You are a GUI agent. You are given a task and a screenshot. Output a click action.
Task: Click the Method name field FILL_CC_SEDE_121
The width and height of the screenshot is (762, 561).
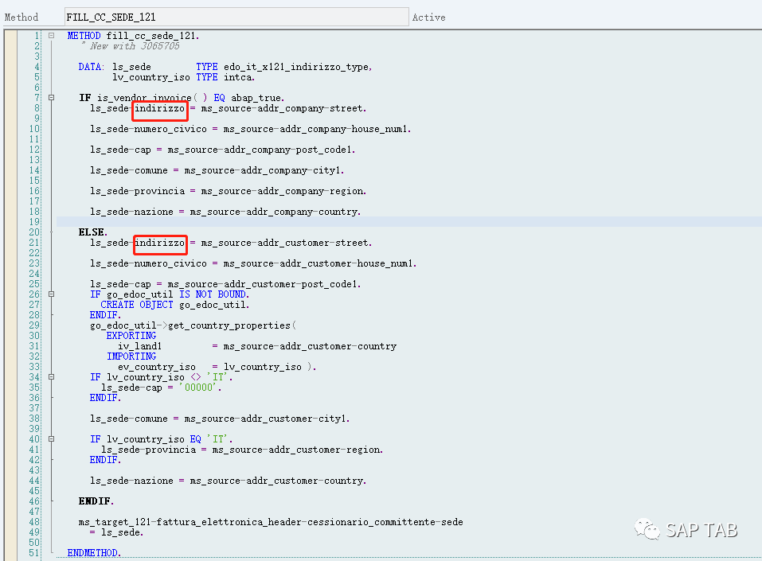coord(236,17)
